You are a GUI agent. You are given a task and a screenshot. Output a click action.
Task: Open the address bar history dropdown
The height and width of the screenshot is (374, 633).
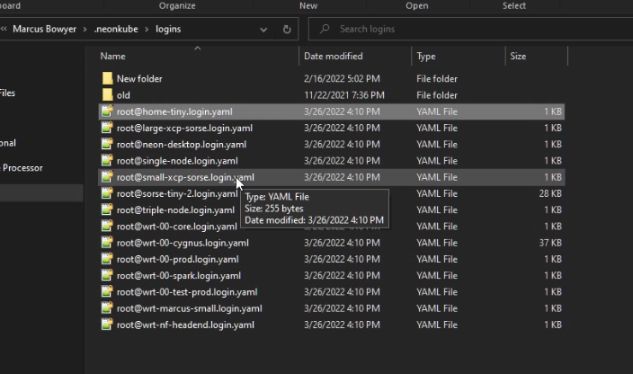point(263,30)
